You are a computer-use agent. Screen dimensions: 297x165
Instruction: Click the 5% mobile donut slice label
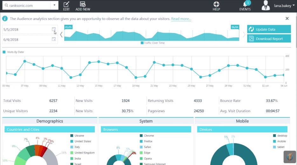click(226, 137)
